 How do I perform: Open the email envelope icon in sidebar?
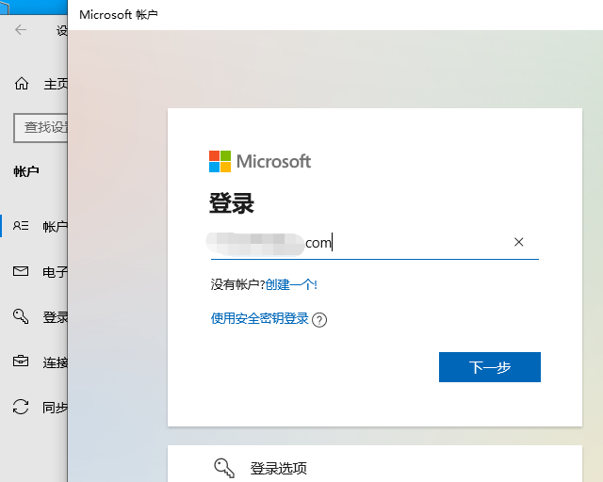tap(21, 271)
